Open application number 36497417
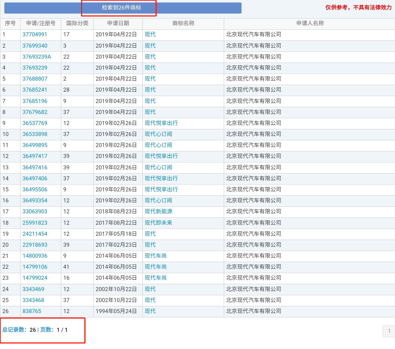The height and width of the screenshot is (349, 395). [x=35, y=156]
